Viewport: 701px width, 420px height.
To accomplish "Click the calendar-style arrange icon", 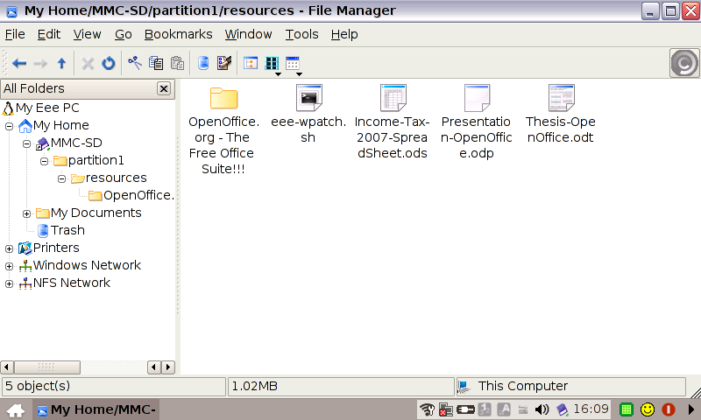I will pyautogui.click(x=293, y=63).
